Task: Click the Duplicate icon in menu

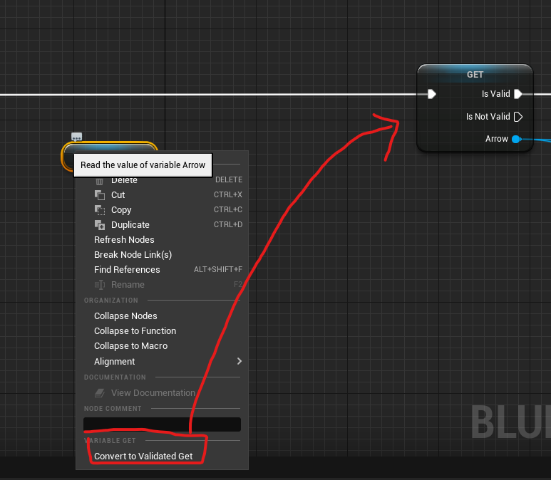Action: (100, 225)
